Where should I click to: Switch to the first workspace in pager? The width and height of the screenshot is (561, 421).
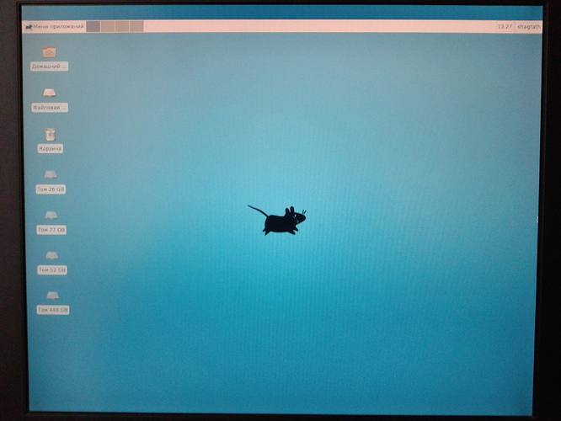(93, 26)
